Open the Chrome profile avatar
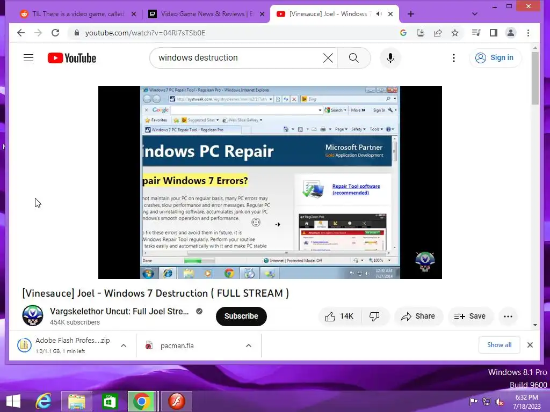Screen dimensions: 550x412 pos(511,33)
